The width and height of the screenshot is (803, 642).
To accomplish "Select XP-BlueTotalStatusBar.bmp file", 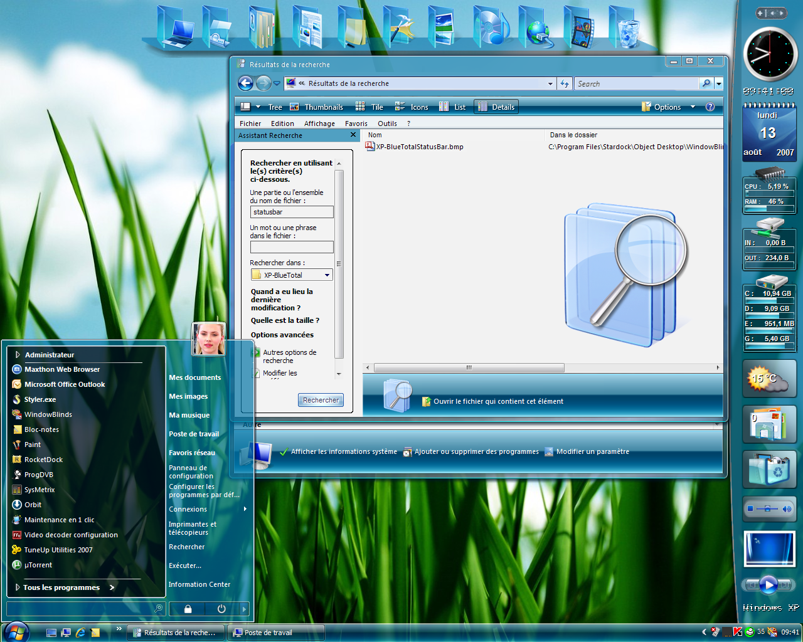I will click(414, 147).
